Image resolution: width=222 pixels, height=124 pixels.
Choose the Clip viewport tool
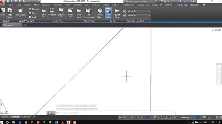(x=32, y=13)
